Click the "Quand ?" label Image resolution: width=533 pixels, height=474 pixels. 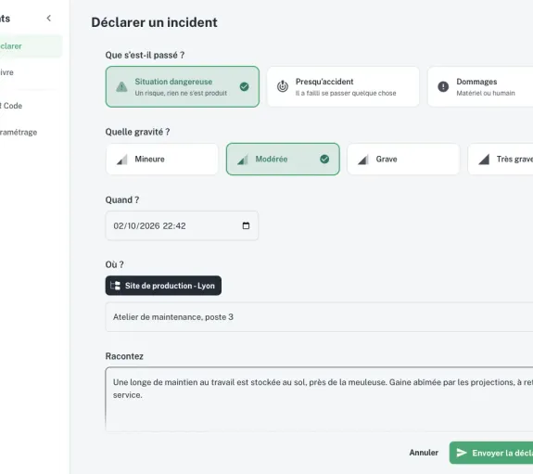coord(122,200)
